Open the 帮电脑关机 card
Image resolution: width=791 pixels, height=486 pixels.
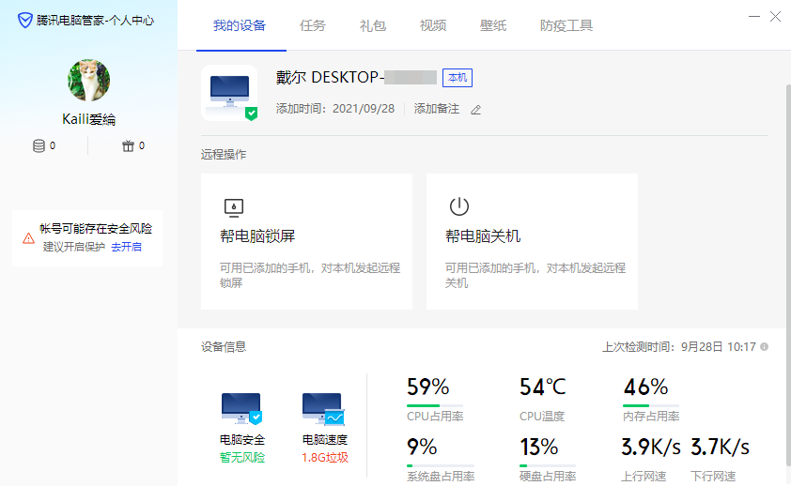coord(533,242)
